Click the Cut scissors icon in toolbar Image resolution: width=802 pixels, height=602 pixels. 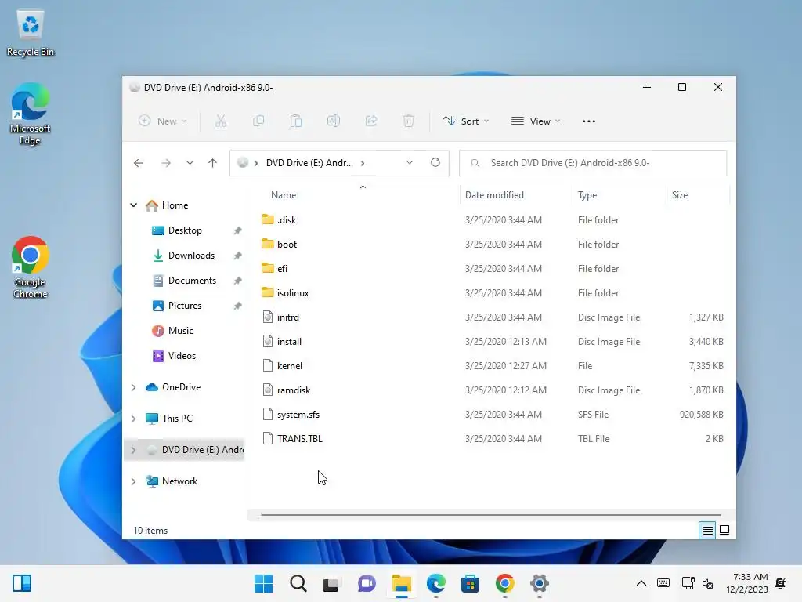click(220, 121)
